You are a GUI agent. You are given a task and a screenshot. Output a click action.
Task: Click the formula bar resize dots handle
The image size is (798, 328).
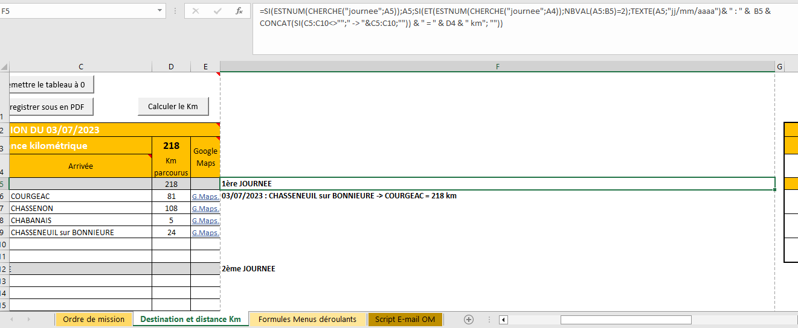[x=175, y=11]
